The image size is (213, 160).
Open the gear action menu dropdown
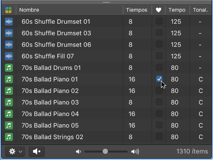[x=15, y=151]
